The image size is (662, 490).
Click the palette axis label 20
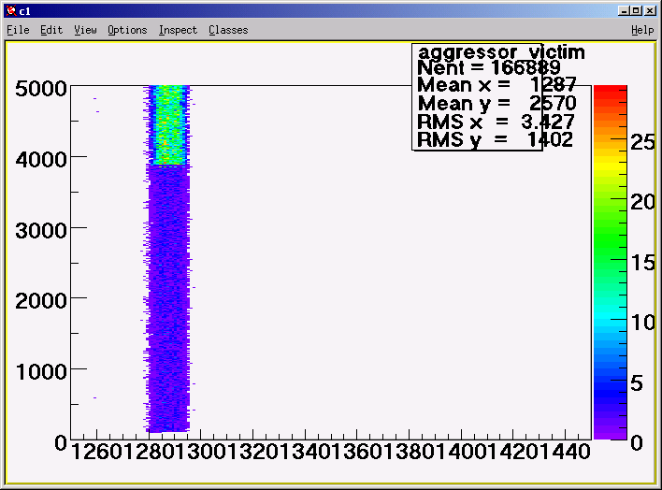coord(642,202)
